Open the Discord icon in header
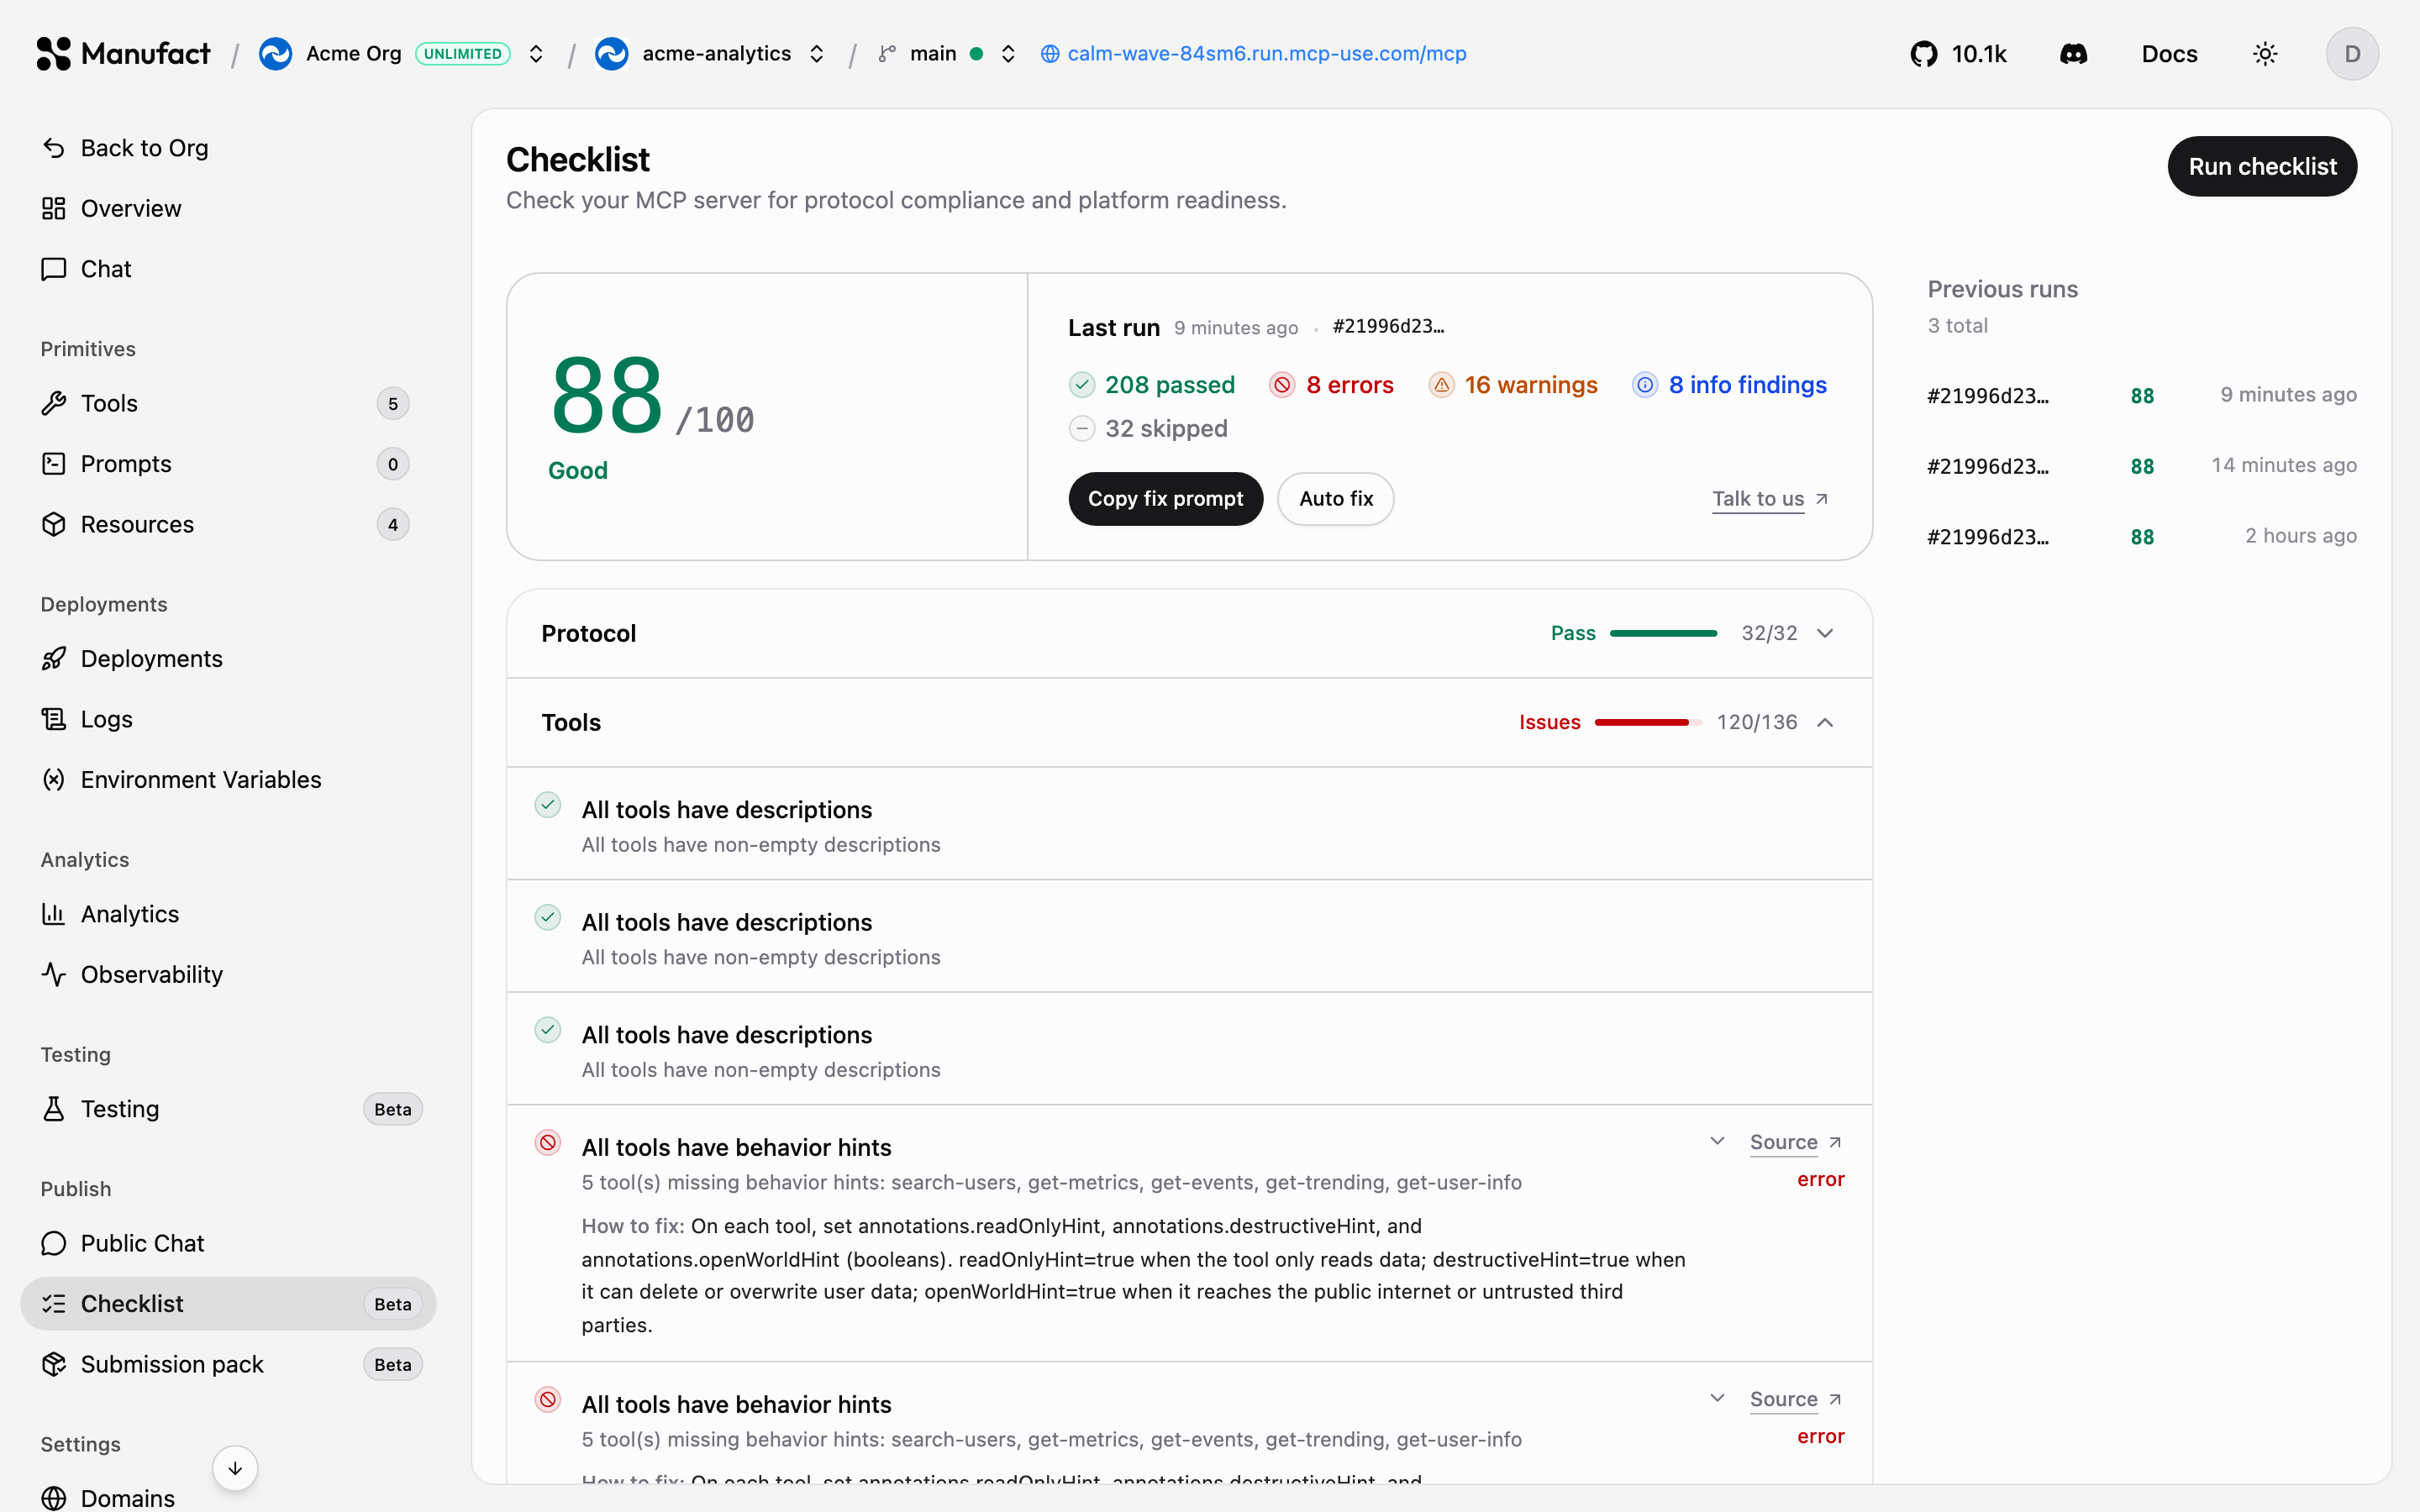 (x=2073, y=54)
